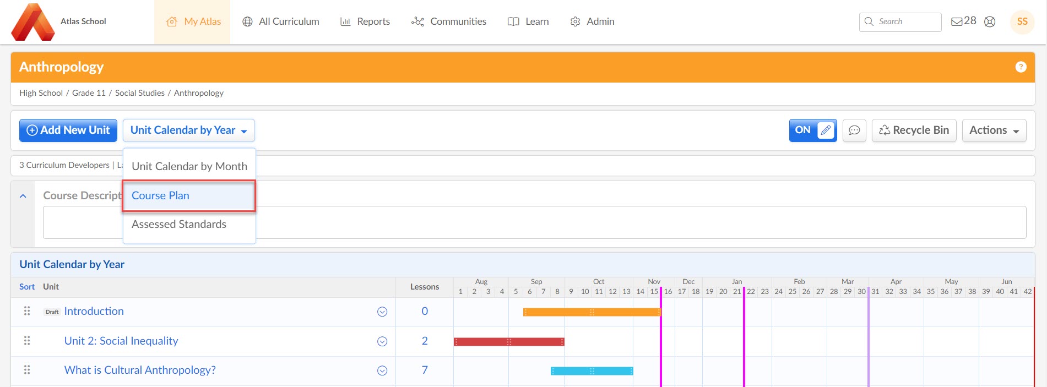This screenshot has width=1047, height=387.
Task: Collapse the Course Description section
Action: tap(23, 196)
